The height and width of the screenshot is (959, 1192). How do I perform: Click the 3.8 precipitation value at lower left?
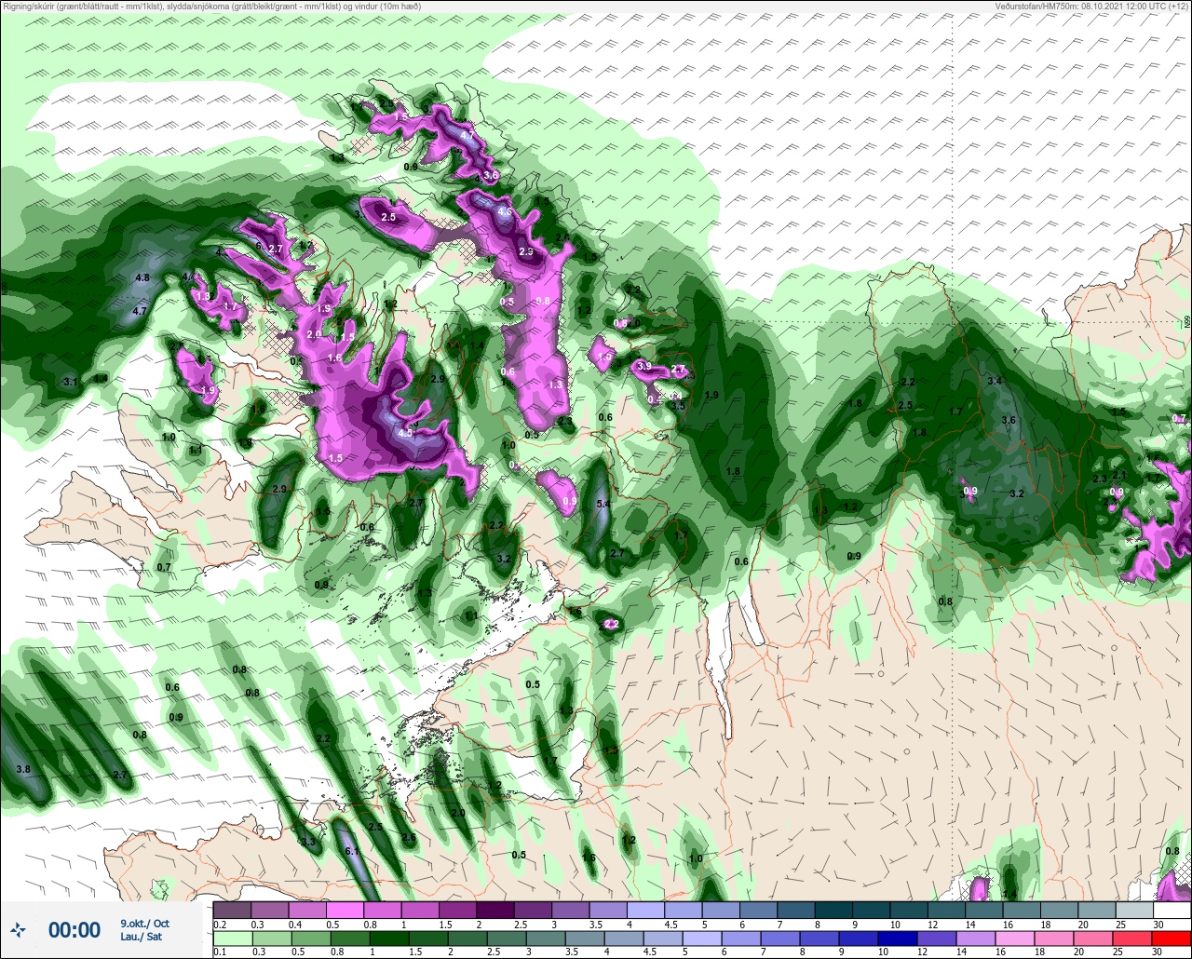click(x=24, y=769)
